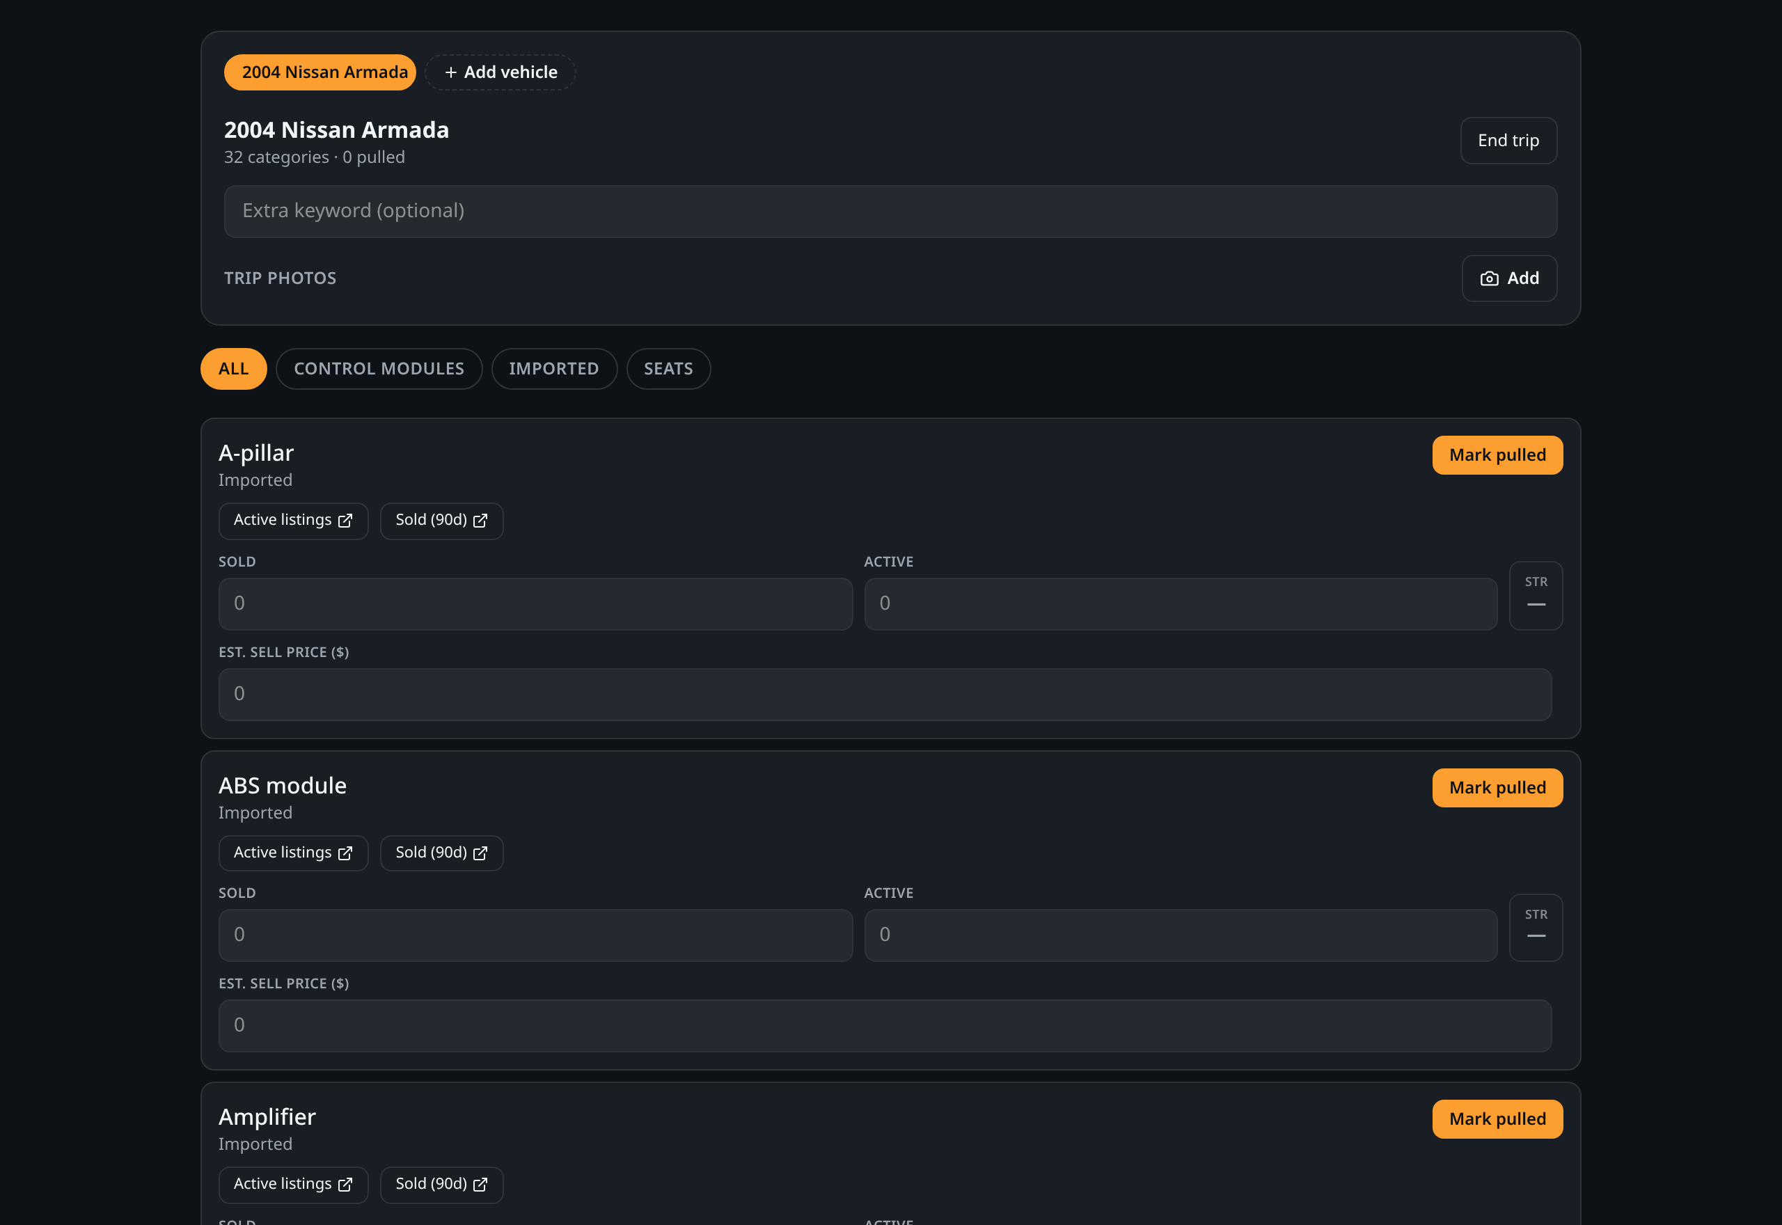
Task: Click Amplifier Active listings external icon
Action: tap(345, 1185)
